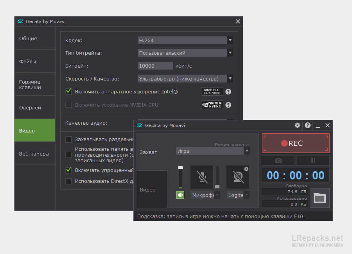Open settings gear in recorder window title bar
352x254 pixels.
pyautogui.click(x=297, y=125)
